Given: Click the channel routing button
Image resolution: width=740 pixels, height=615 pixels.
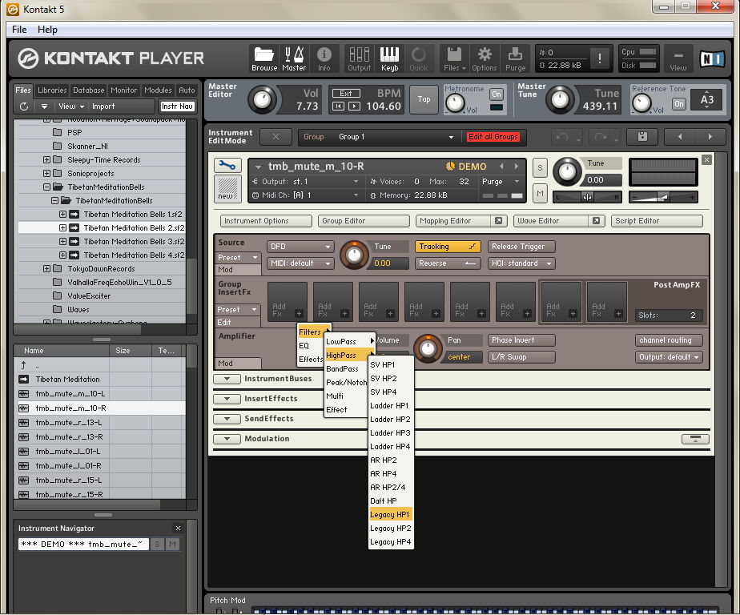Looking at the screenshot, I should tap(669, 340).
